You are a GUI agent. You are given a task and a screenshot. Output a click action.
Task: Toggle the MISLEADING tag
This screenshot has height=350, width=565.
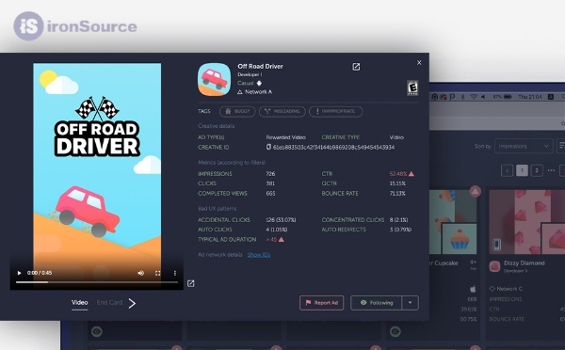tap(282, 111)
